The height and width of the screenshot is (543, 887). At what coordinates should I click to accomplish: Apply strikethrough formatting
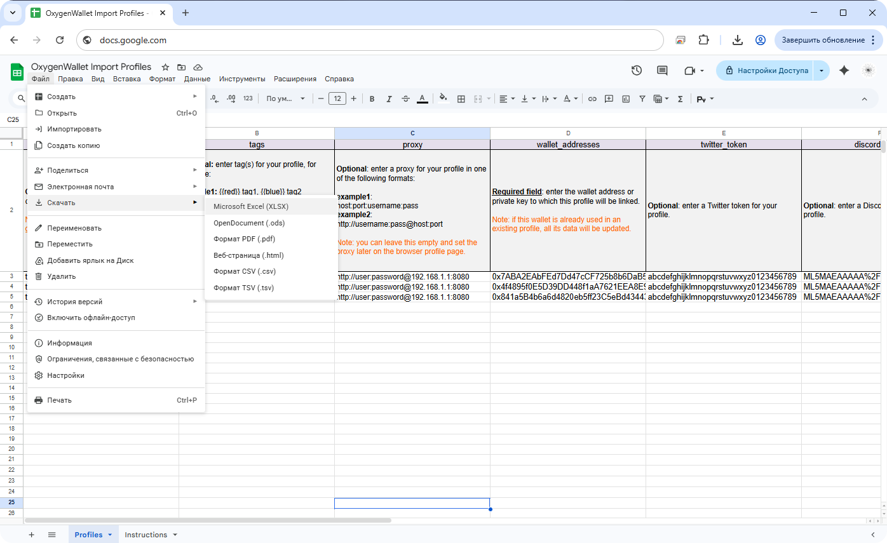[x=405, y=98]
